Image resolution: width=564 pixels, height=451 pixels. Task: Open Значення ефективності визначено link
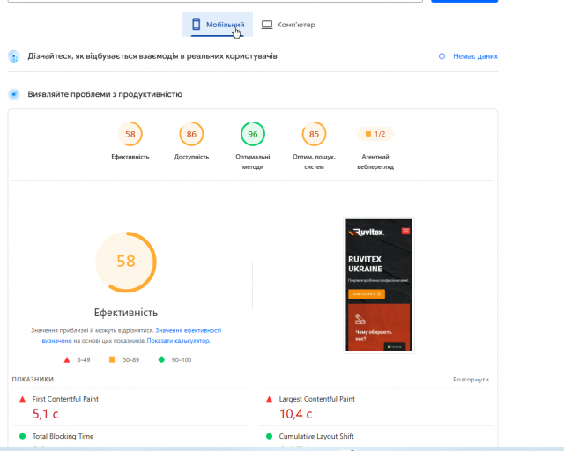coord(188,330)
